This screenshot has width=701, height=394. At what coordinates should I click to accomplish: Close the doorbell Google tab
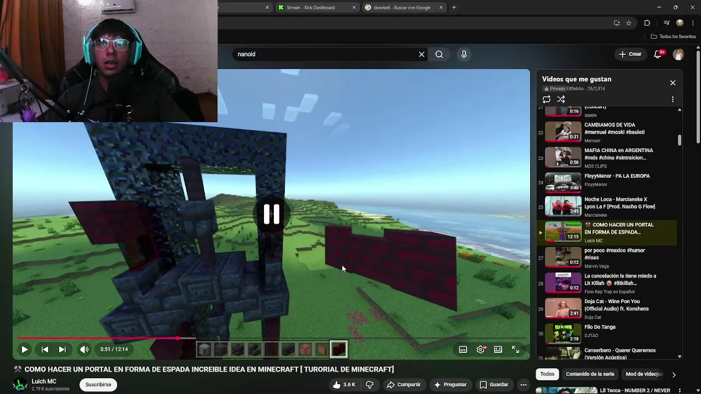441,8
